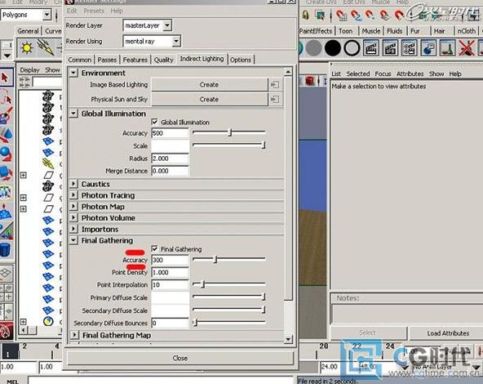Click the first clapperboard render icon

(x=371, y=48)
